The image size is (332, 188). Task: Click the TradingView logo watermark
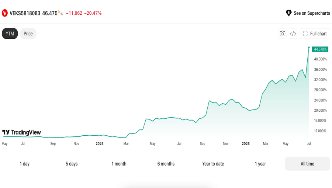coord(21,132)
